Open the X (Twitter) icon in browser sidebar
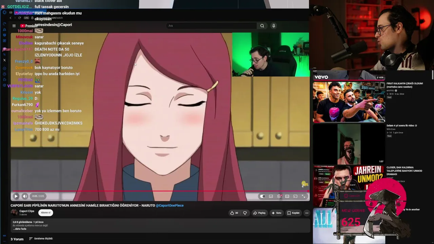The width and height of the screenshot is (434, 244). pyautogui.click(x=4, y=60)
